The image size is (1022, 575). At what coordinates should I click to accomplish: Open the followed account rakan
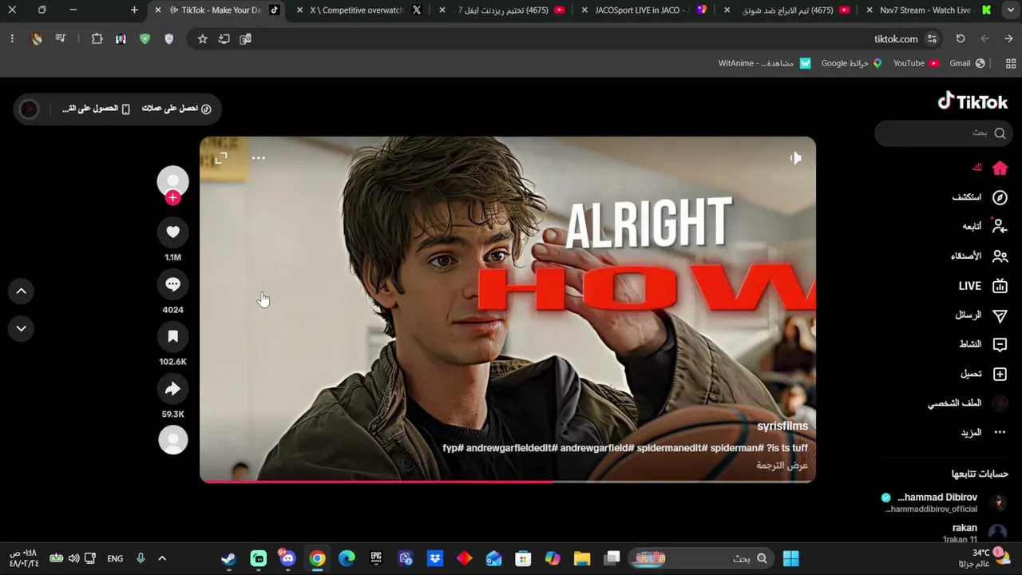pyautogui.click(x=976, y=533)
